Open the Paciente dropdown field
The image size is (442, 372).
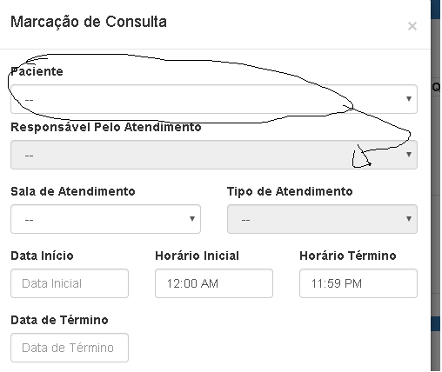(x=214, y=99)
